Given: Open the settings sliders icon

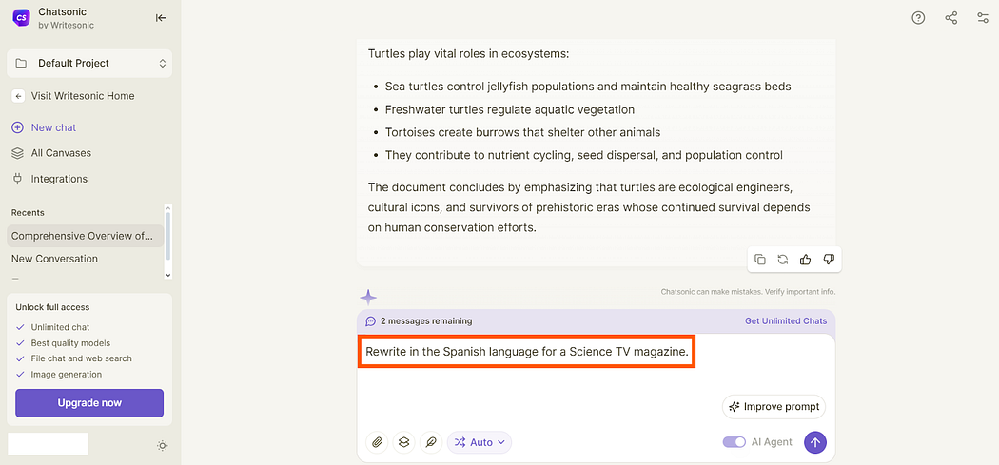Looking at the screenshot, I should [983, 18].
